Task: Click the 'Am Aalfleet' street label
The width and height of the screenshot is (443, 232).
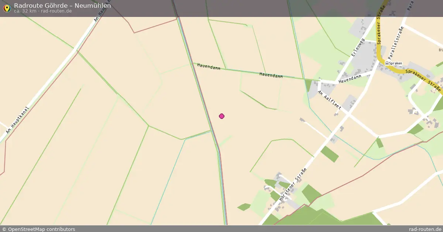Action: tap(329, 101)
